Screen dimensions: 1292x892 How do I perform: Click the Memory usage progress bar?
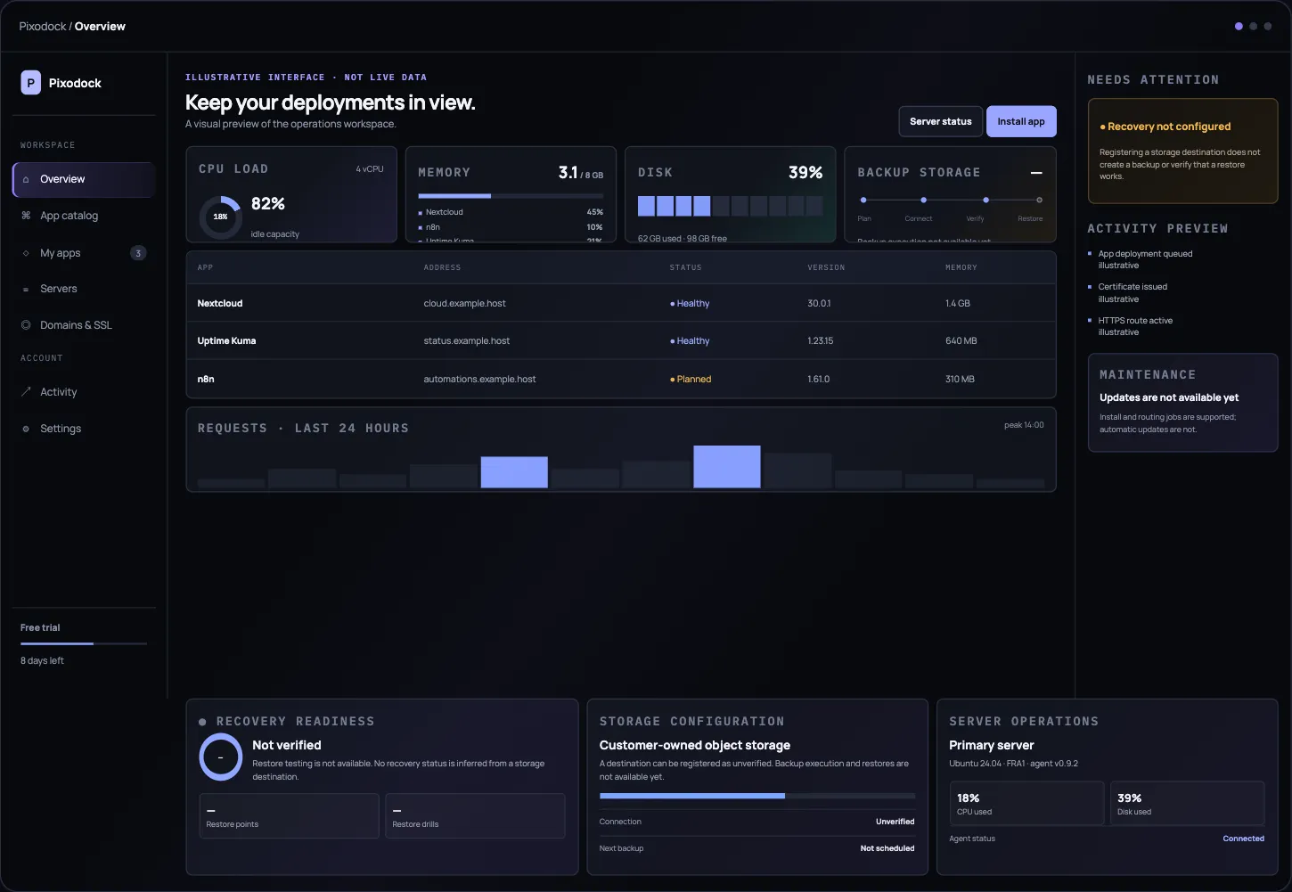511,196
